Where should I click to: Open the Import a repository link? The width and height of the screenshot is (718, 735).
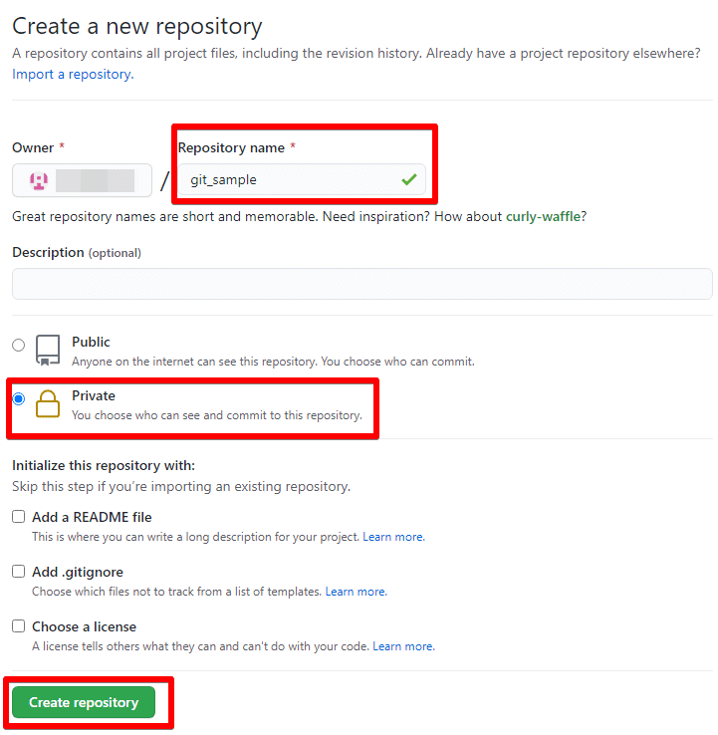click(73, 74)
